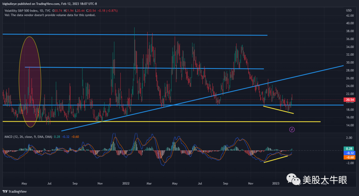Click the 38.00 price axis label

(x=350, y=31)
